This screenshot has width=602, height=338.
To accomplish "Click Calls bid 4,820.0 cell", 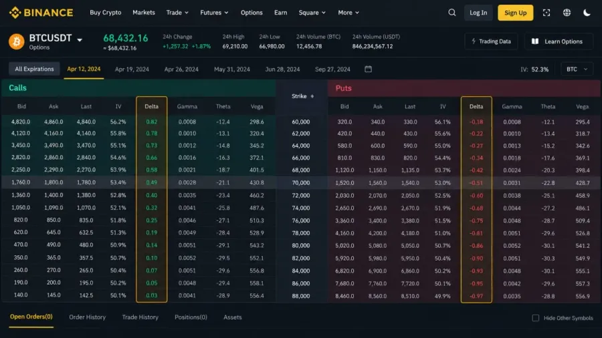I will [20, 122].
